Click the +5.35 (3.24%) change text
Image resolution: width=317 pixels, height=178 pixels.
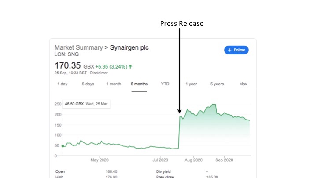click(x=111, y=67)
